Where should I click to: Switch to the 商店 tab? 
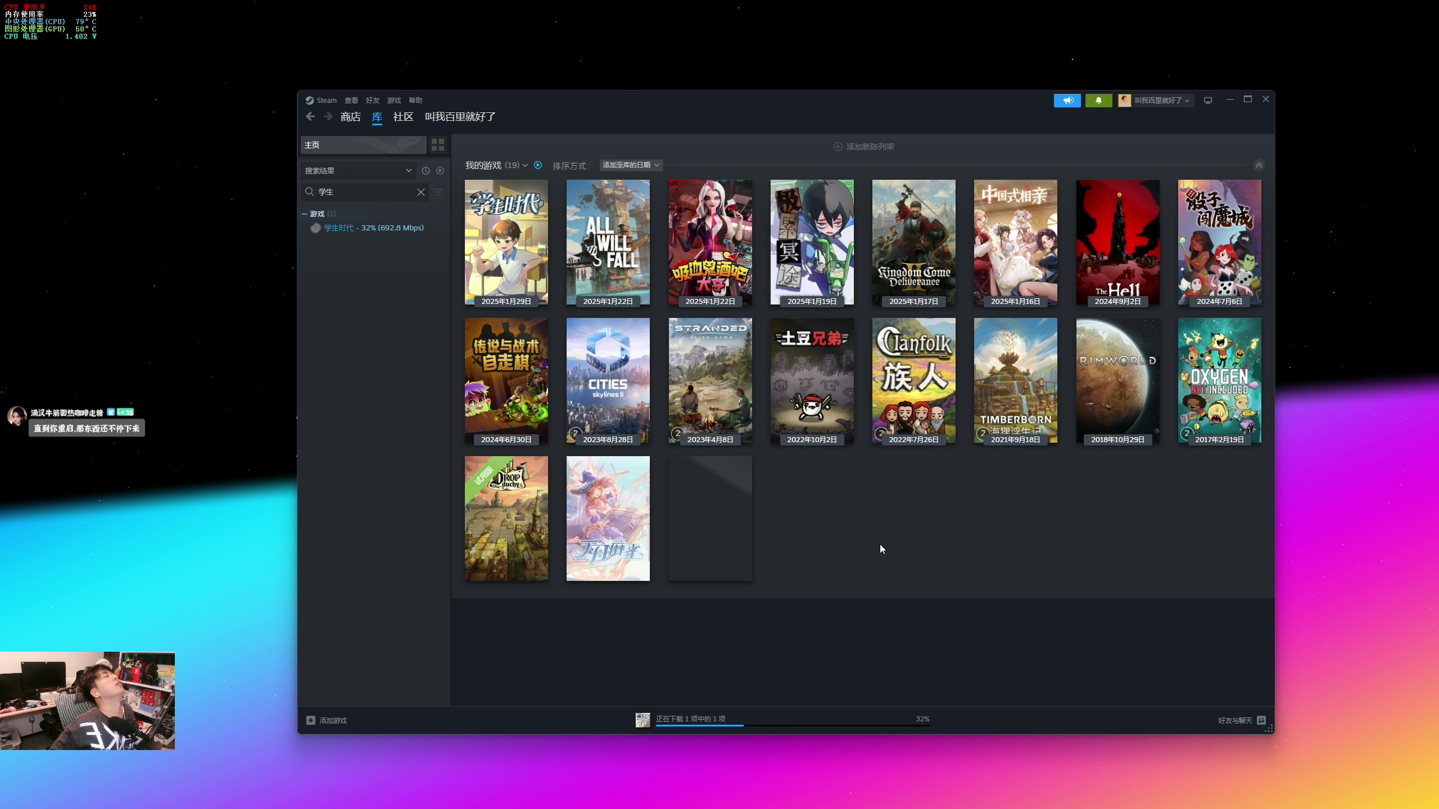[351, 117]
